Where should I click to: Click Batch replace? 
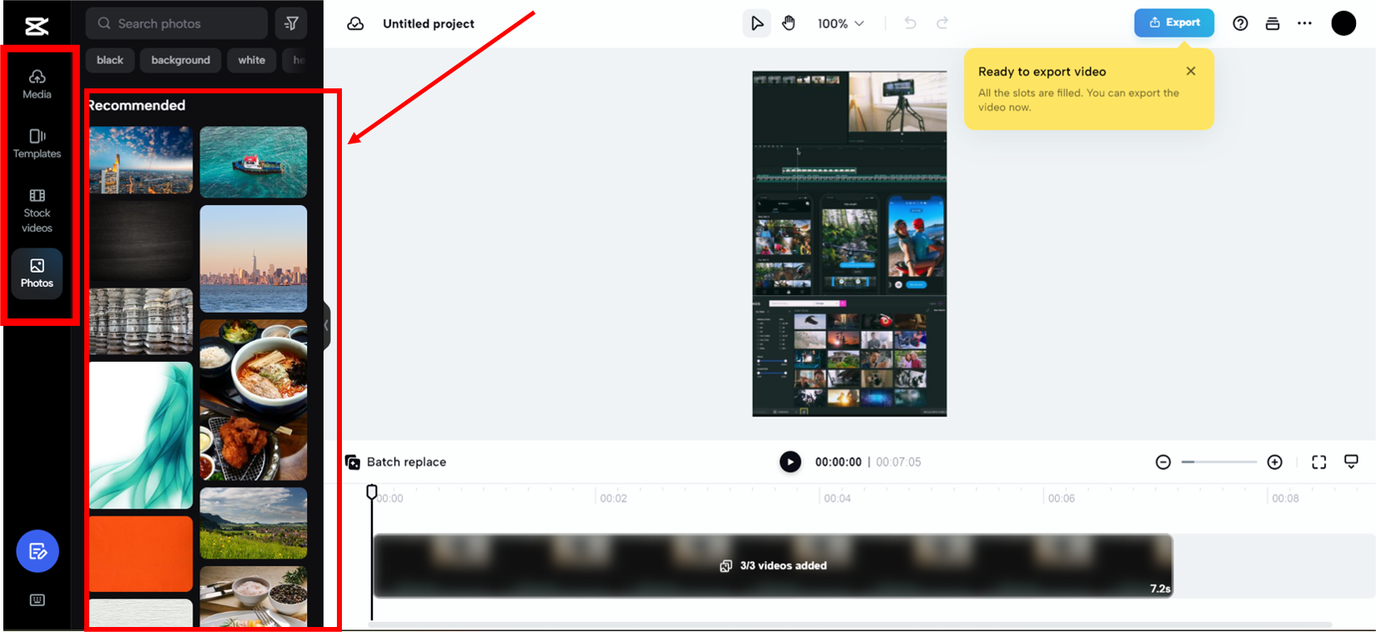tap(396, 462)
